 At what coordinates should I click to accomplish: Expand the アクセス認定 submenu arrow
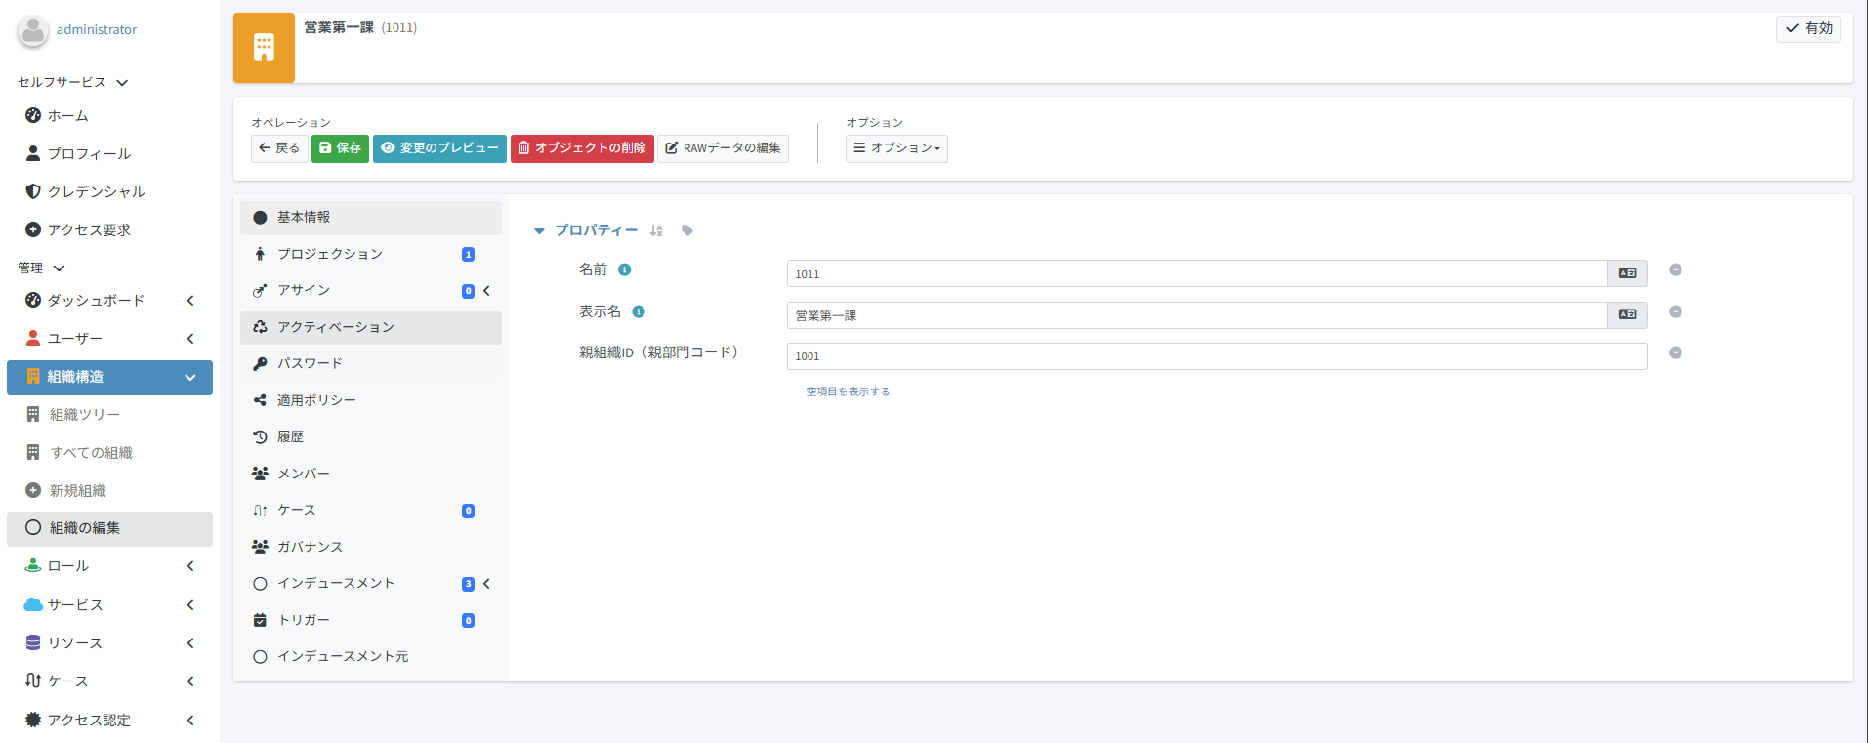coord(190,721)
